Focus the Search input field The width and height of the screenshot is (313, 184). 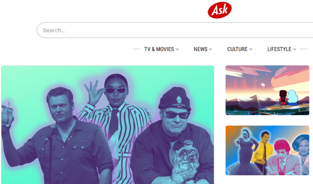pos(175,30)
